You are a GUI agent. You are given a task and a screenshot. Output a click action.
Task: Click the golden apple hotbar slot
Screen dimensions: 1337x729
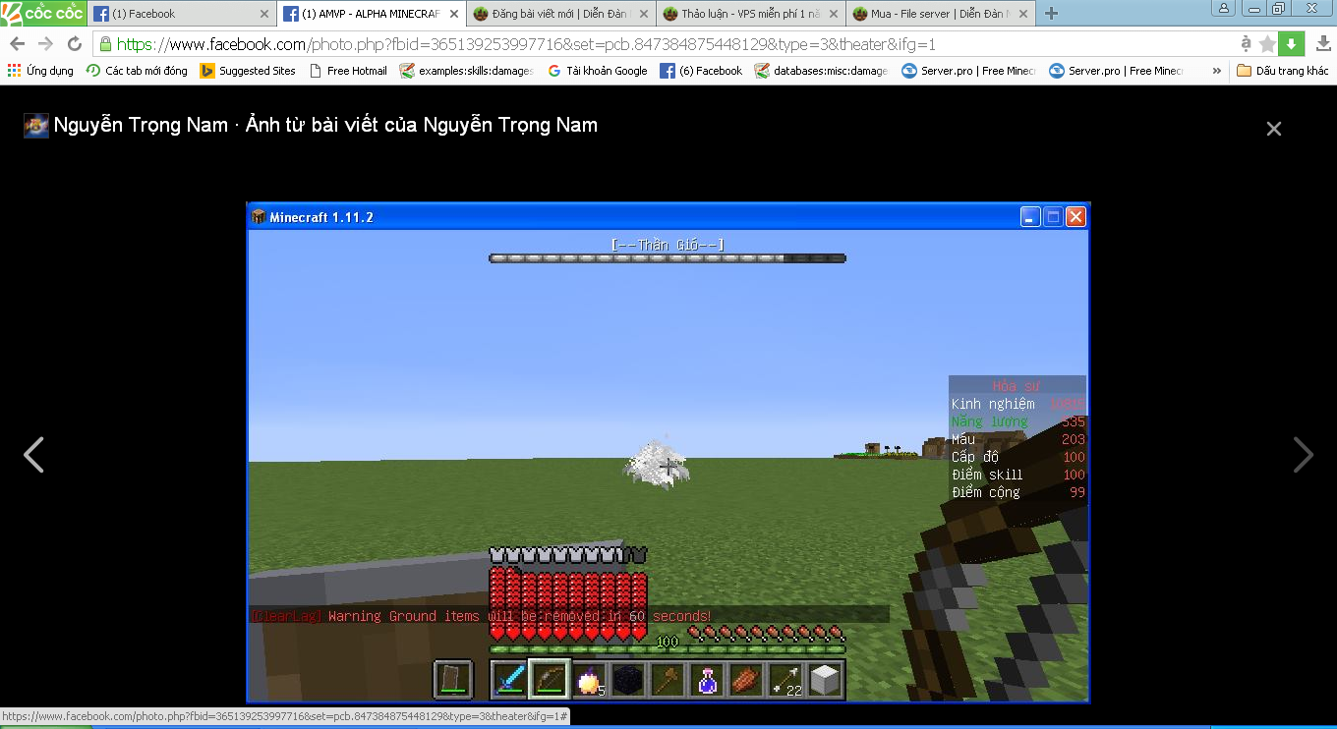pos(589,679)
